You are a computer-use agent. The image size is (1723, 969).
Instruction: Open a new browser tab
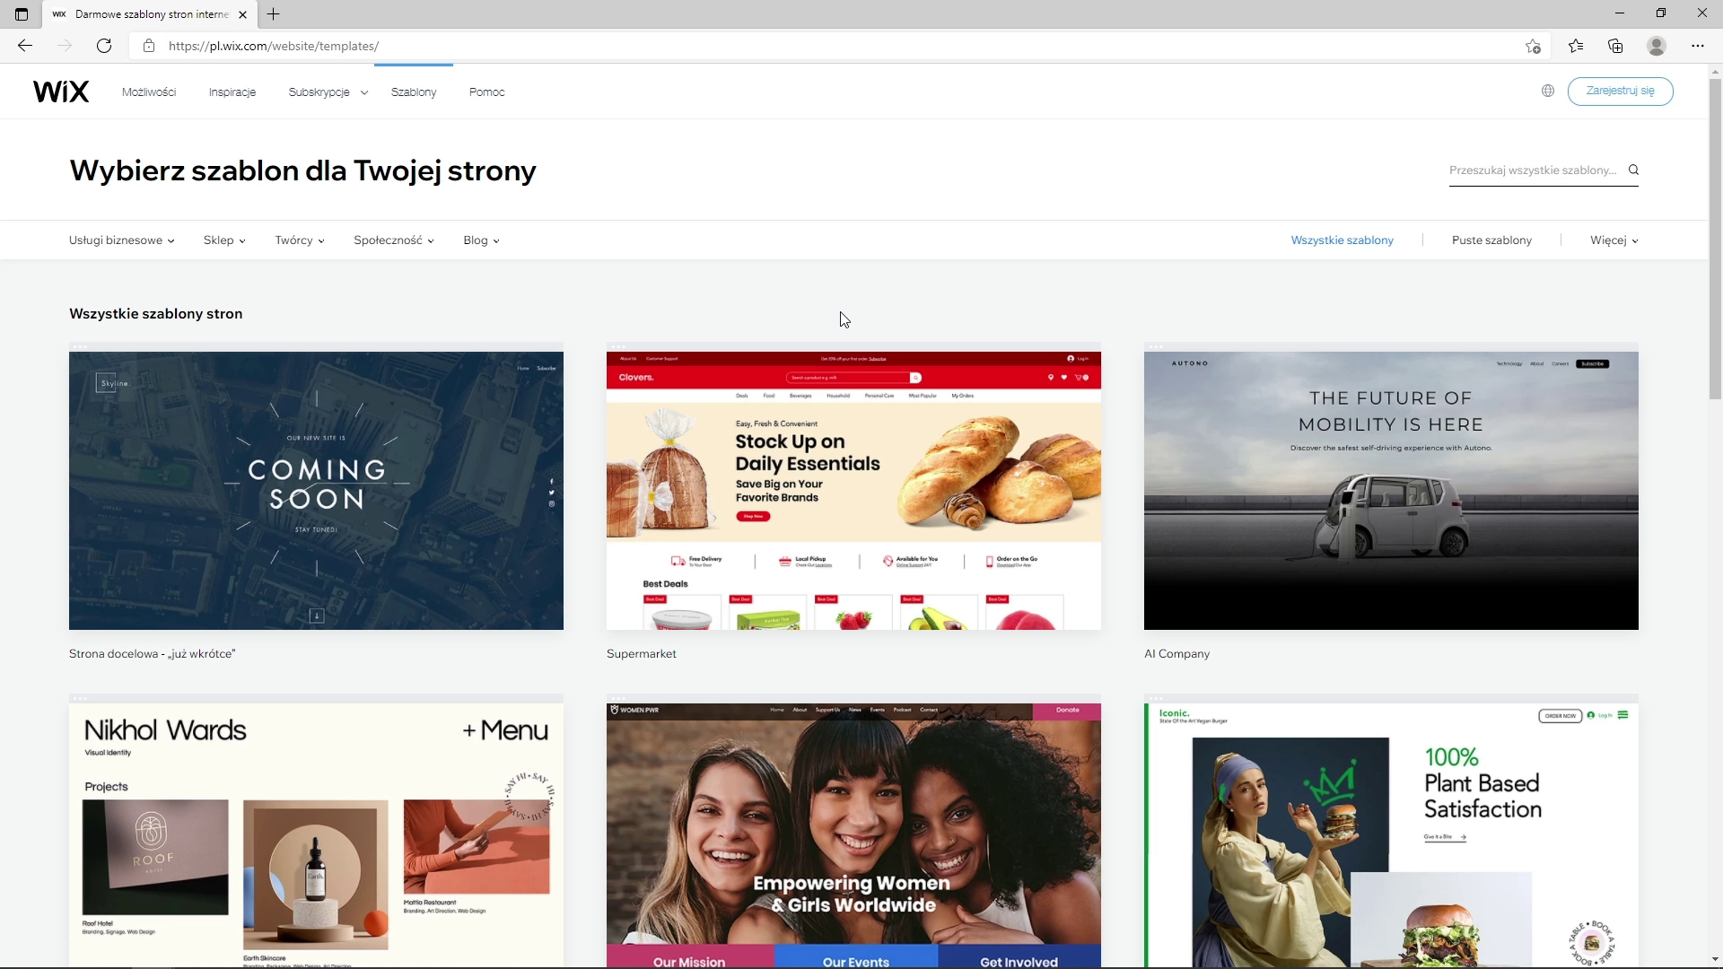(274, 14)
